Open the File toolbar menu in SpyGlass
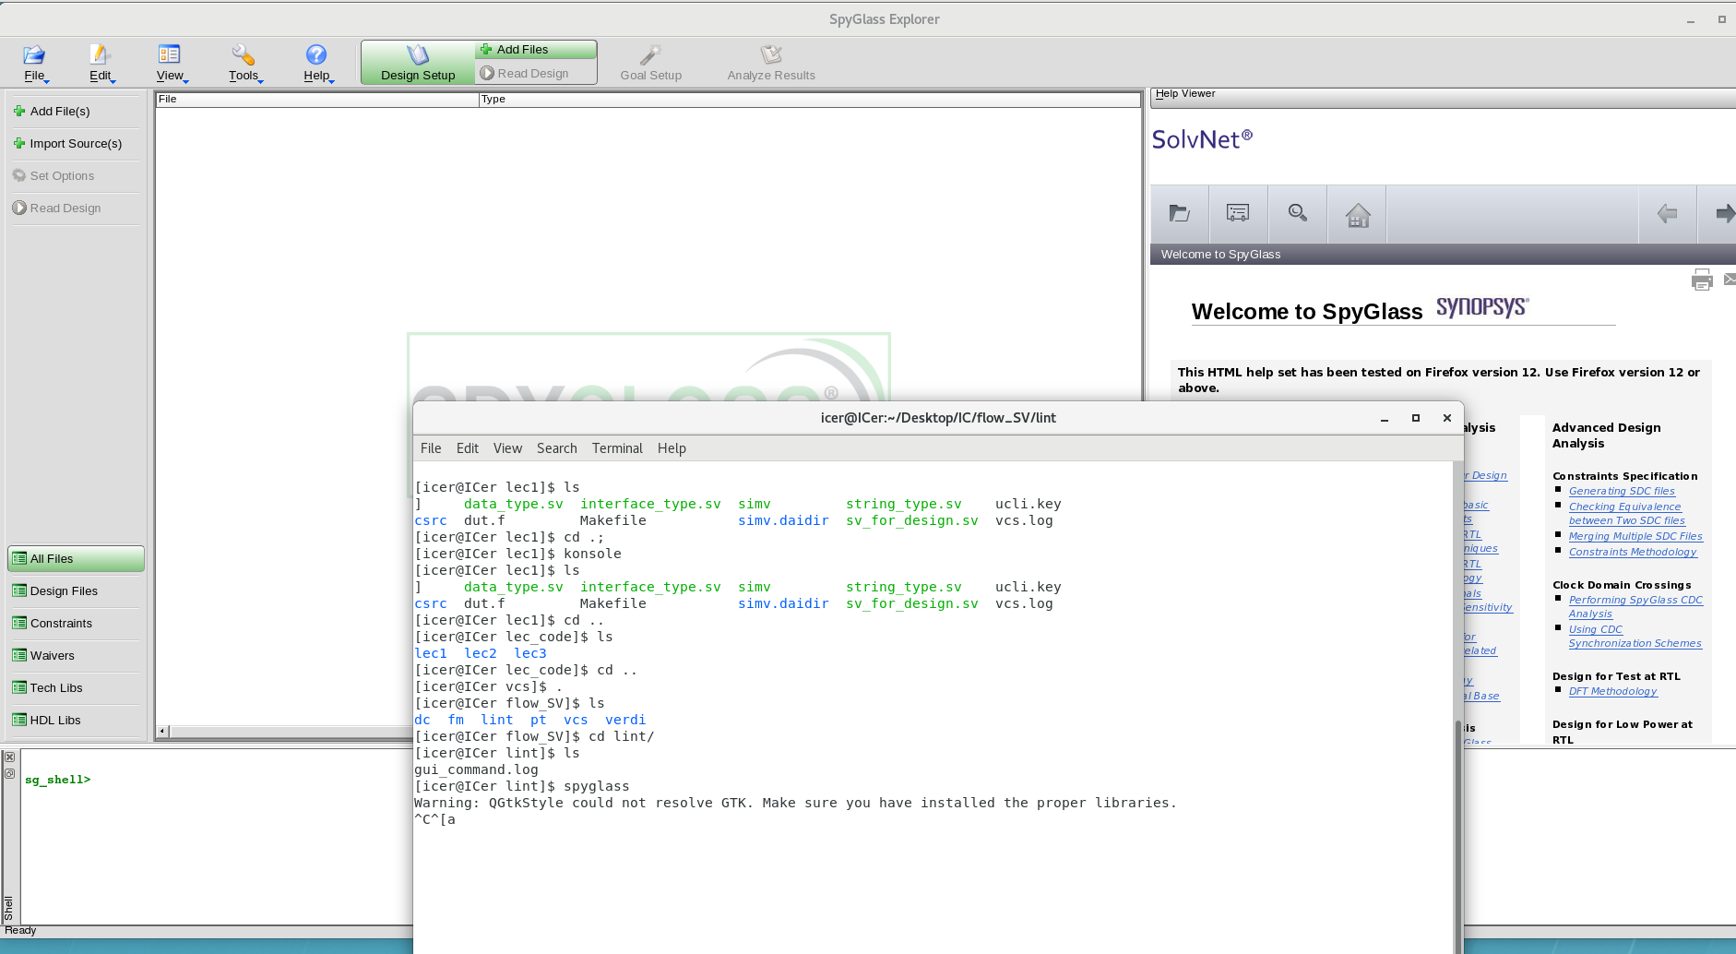This screenshot has height=954, width=1736. pos(34,63)
